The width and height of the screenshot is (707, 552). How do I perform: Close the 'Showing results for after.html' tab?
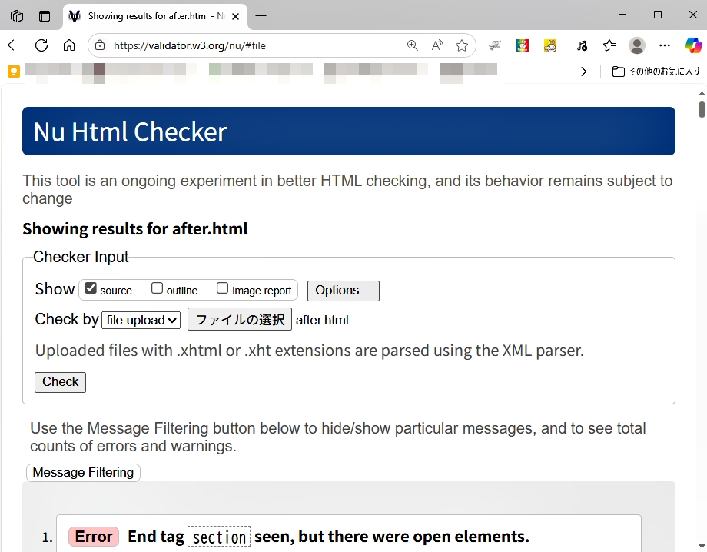pyautogui.click(x=235, y=17)
